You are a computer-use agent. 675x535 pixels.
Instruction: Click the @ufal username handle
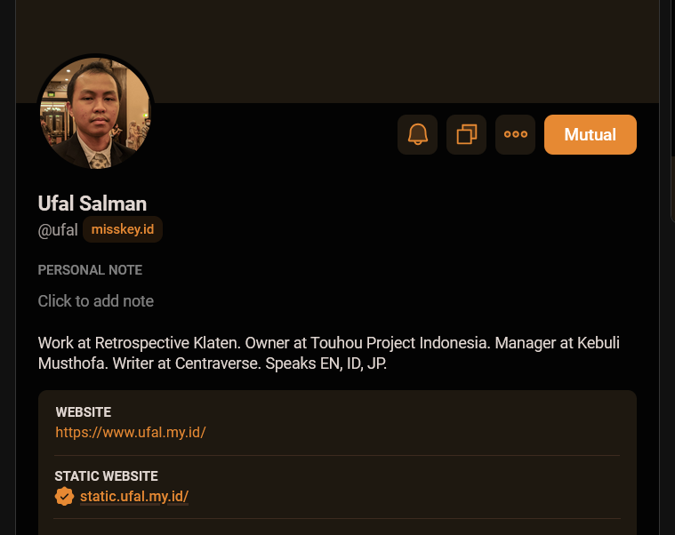click(x=58, y=231)
